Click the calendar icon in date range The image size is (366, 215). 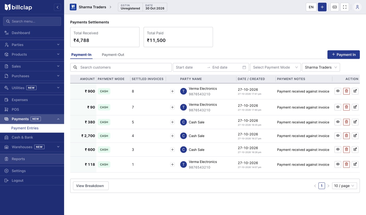coord(244,67)
